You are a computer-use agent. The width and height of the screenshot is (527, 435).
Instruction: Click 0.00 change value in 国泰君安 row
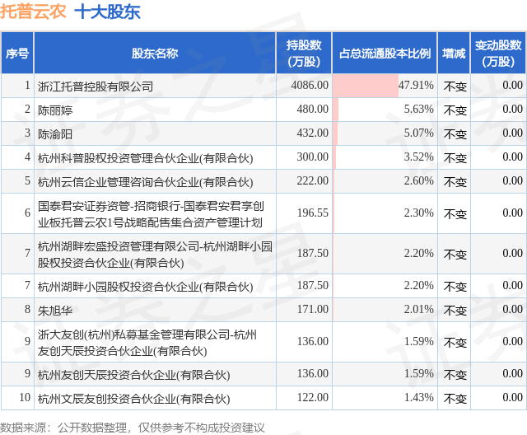click(x=512, y=213)
